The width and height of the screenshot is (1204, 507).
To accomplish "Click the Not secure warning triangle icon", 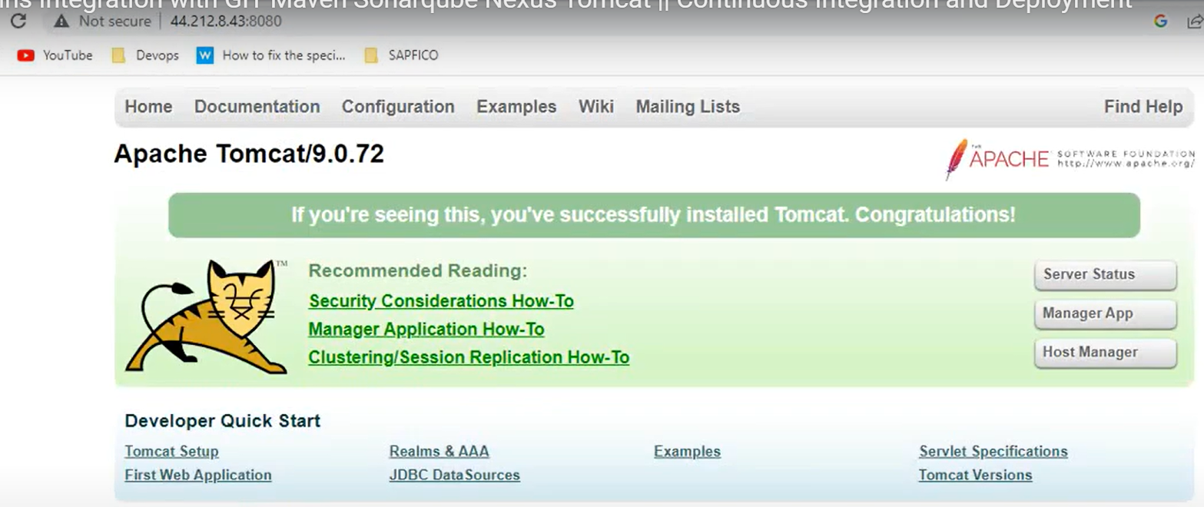I will click(x=61, y=22).
